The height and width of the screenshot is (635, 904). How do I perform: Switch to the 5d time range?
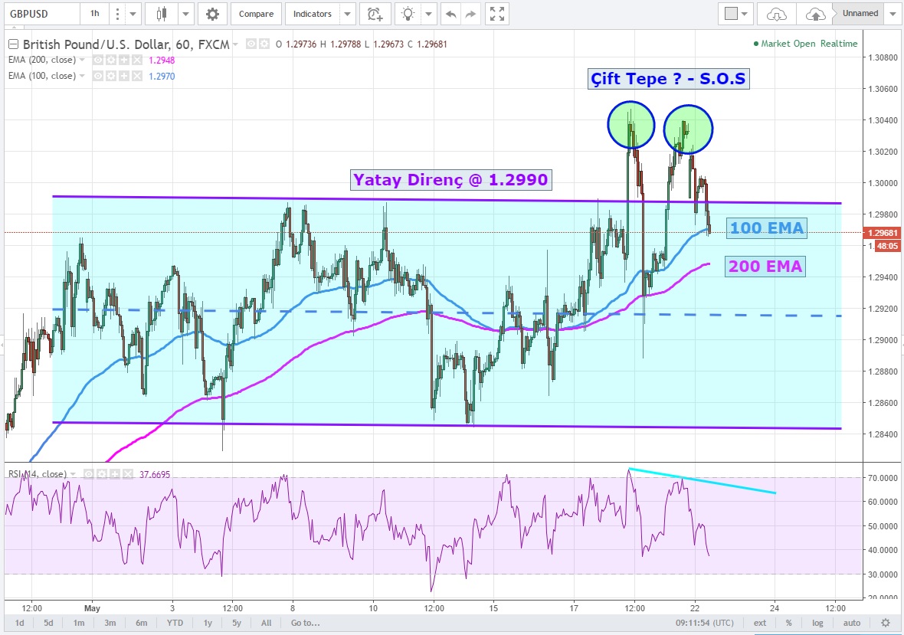coord(48,623)
